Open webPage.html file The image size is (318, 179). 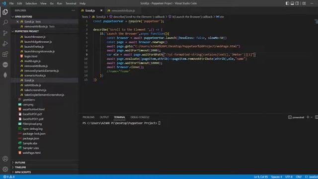31,153
